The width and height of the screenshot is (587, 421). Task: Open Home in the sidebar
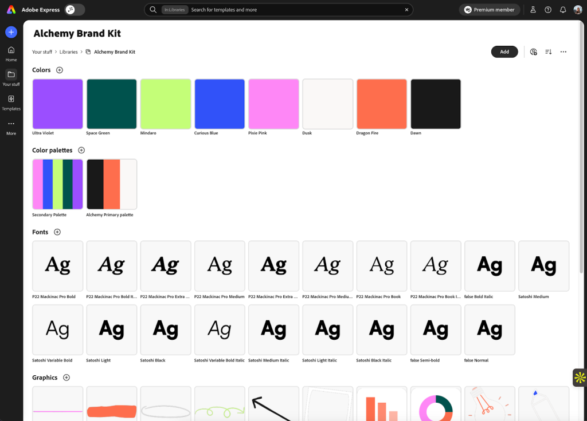[11, 54]
